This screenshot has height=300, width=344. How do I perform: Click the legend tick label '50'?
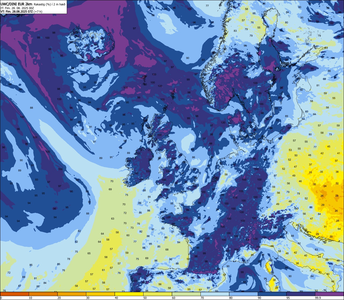click(x=145, y=298)
